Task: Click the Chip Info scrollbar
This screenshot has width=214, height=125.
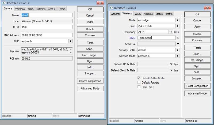Action: click(x=71, y=51)
